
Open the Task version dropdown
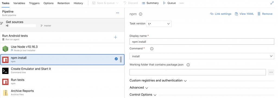[x=159, y=24]
